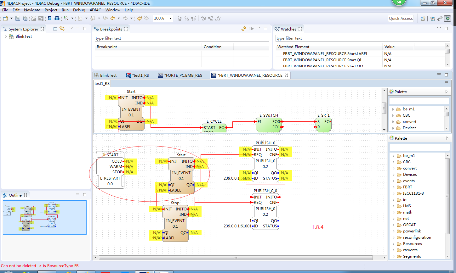Open the New wizard dropdown arrow

click(11, 18)
